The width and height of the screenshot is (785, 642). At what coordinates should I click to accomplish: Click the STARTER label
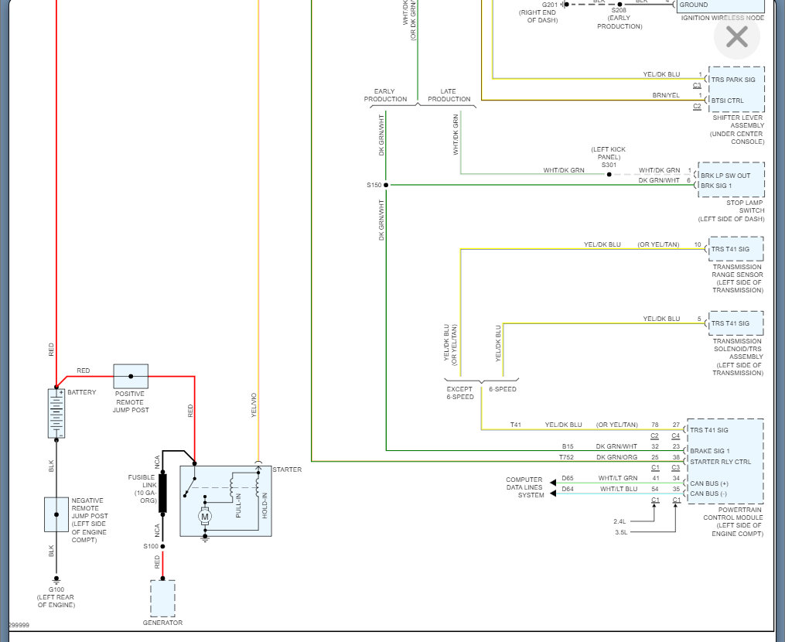pyautogui.click(x=287, y=470)
